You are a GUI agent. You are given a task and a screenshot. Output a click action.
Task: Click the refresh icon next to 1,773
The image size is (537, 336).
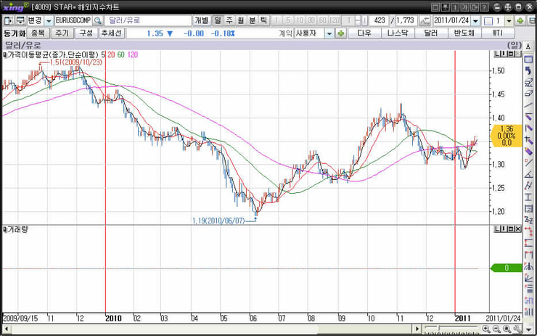tap(425, 20)
